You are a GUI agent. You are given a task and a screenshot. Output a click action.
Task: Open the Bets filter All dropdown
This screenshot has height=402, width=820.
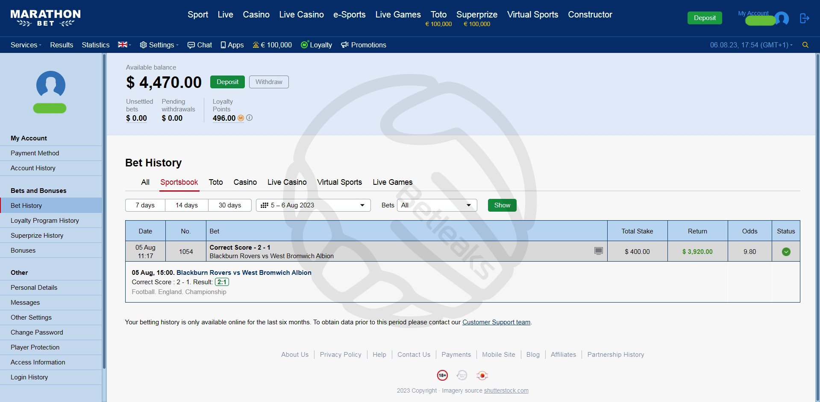(437, 205)
